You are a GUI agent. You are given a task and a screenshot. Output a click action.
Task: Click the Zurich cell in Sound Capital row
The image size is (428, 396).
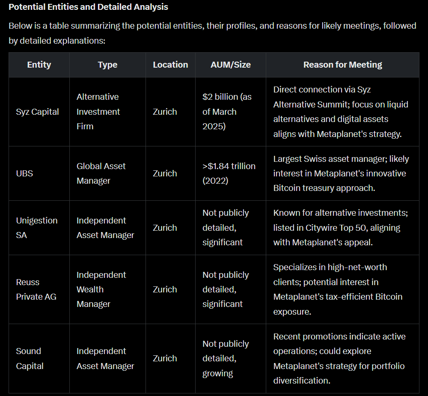point(170,359)
